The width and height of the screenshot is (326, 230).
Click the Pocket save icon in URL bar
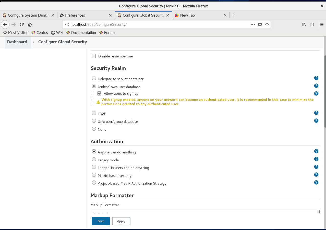[x=260, y=25]
